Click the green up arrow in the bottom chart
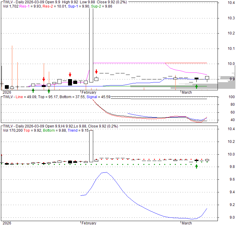236x225 pixels. pos(196,166)
